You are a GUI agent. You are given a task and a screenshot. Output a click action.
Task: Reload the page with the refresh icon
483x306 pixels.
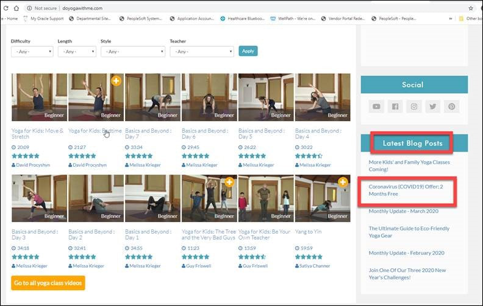coord(7,8)
